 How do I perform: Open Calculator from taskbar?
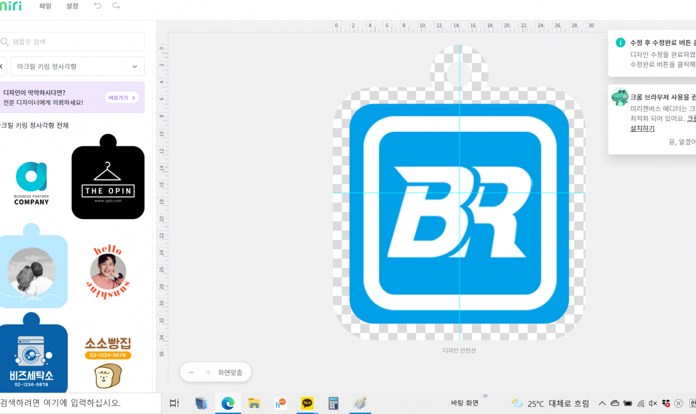[x=333, y=403]
